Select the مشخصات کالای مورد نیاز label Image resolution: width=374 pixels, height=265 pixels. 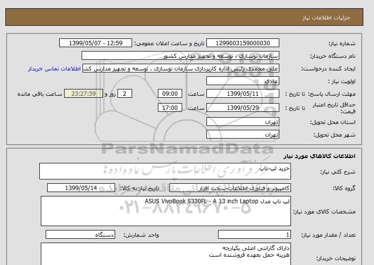(324, 212)
